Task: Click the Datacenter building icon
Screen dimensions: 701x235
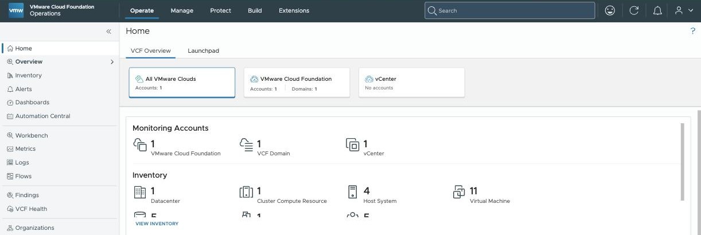Action: point(140,193)
